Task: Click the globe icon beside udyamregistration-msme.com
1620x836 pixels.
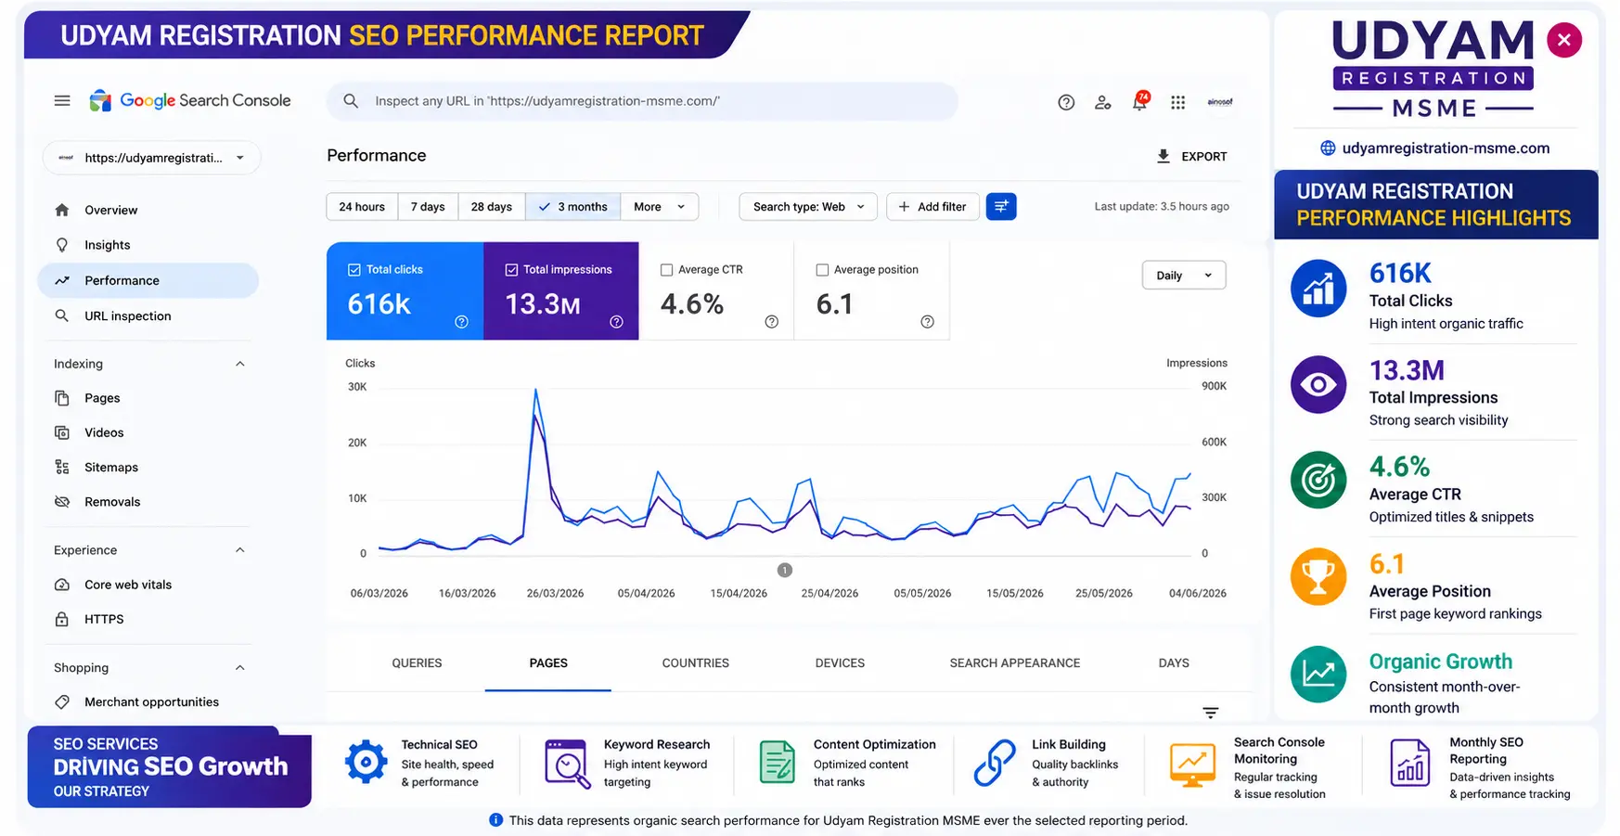Action: pyautogui.click(x=1328, y=148)
